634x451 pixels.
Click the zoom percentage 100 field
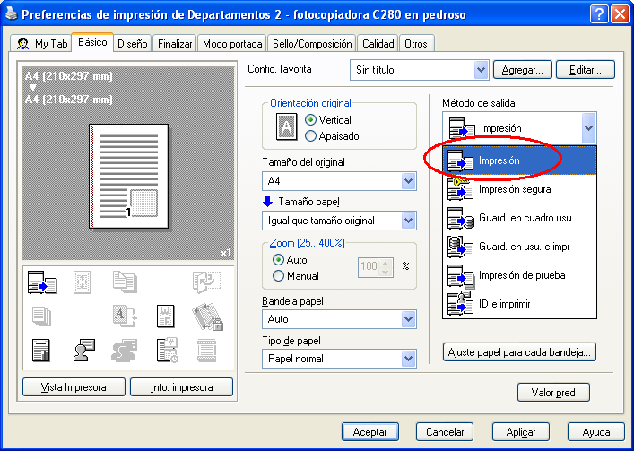click(369, 266)
